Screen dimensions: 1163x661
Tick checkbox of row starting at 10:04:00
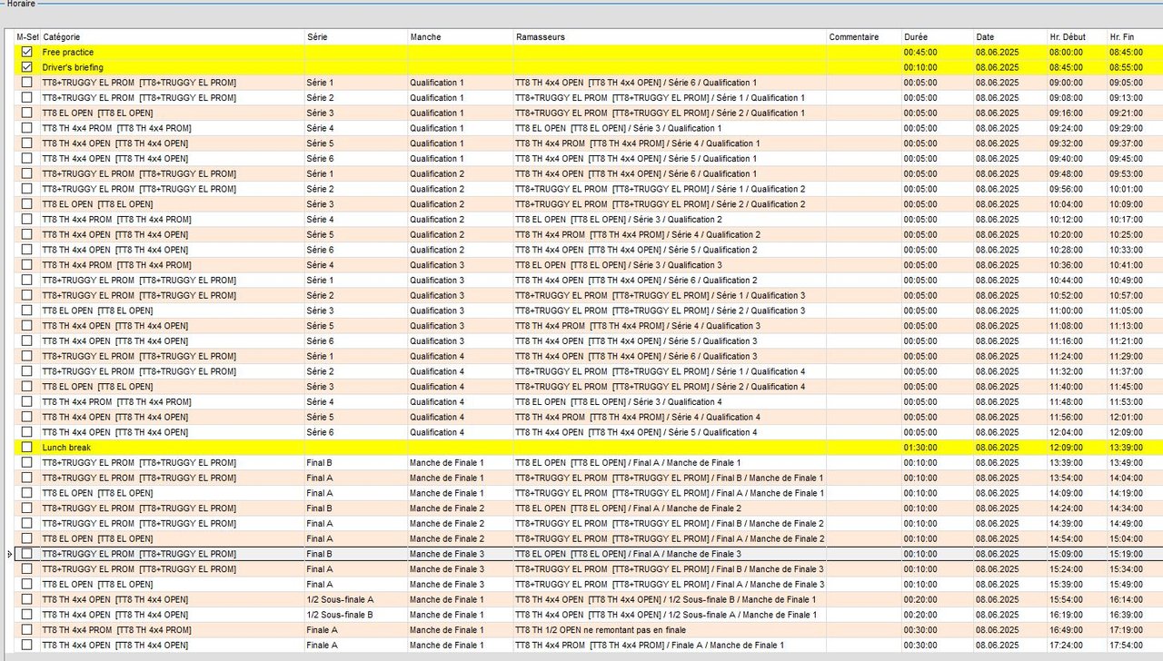coord(27,204)
